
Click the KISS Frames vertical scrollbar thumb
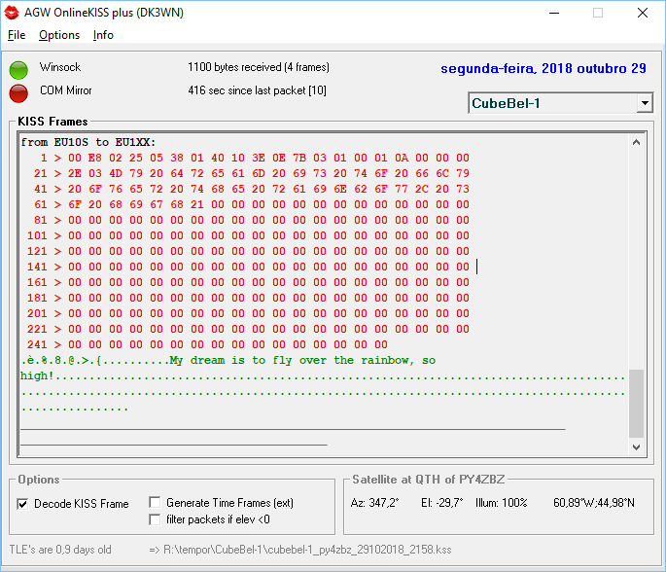pos(636,404)
